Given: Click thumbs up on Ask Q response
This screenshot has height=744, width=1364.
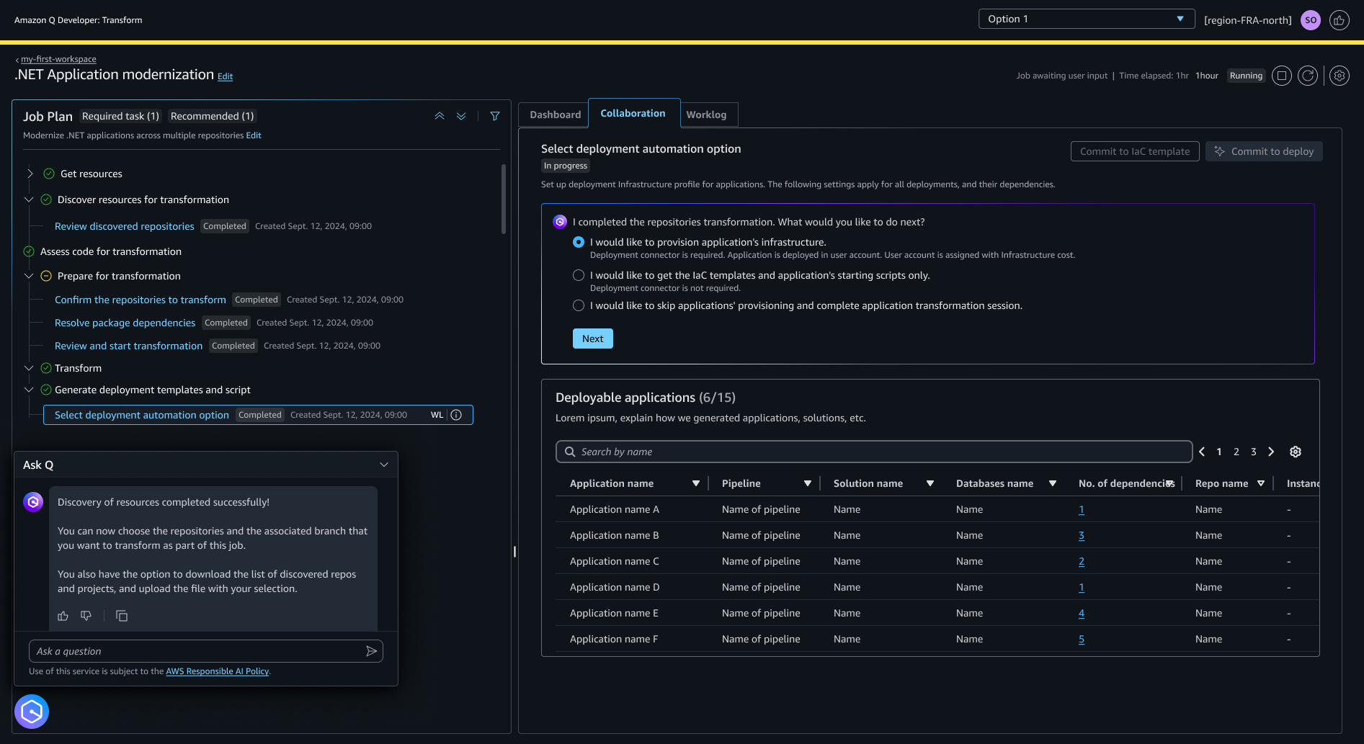Looking at the screenshot, I should 63,616.
